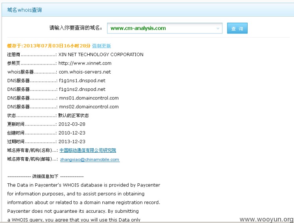
Task: Select the 域名whois查询 panel title
Action: pyautogui.click(x=24, y=10)
